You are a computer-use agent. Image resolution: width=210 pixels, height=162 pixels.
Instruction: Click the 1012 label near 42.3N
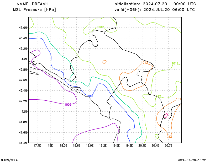coord(157,96)
